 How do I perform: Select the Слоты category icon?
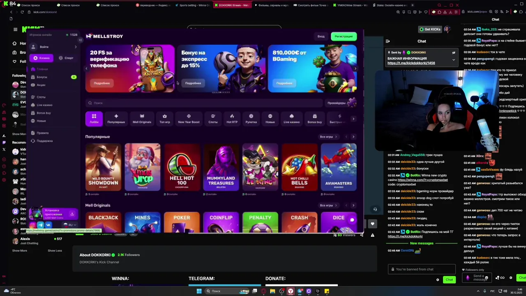[x=213, y=118]
